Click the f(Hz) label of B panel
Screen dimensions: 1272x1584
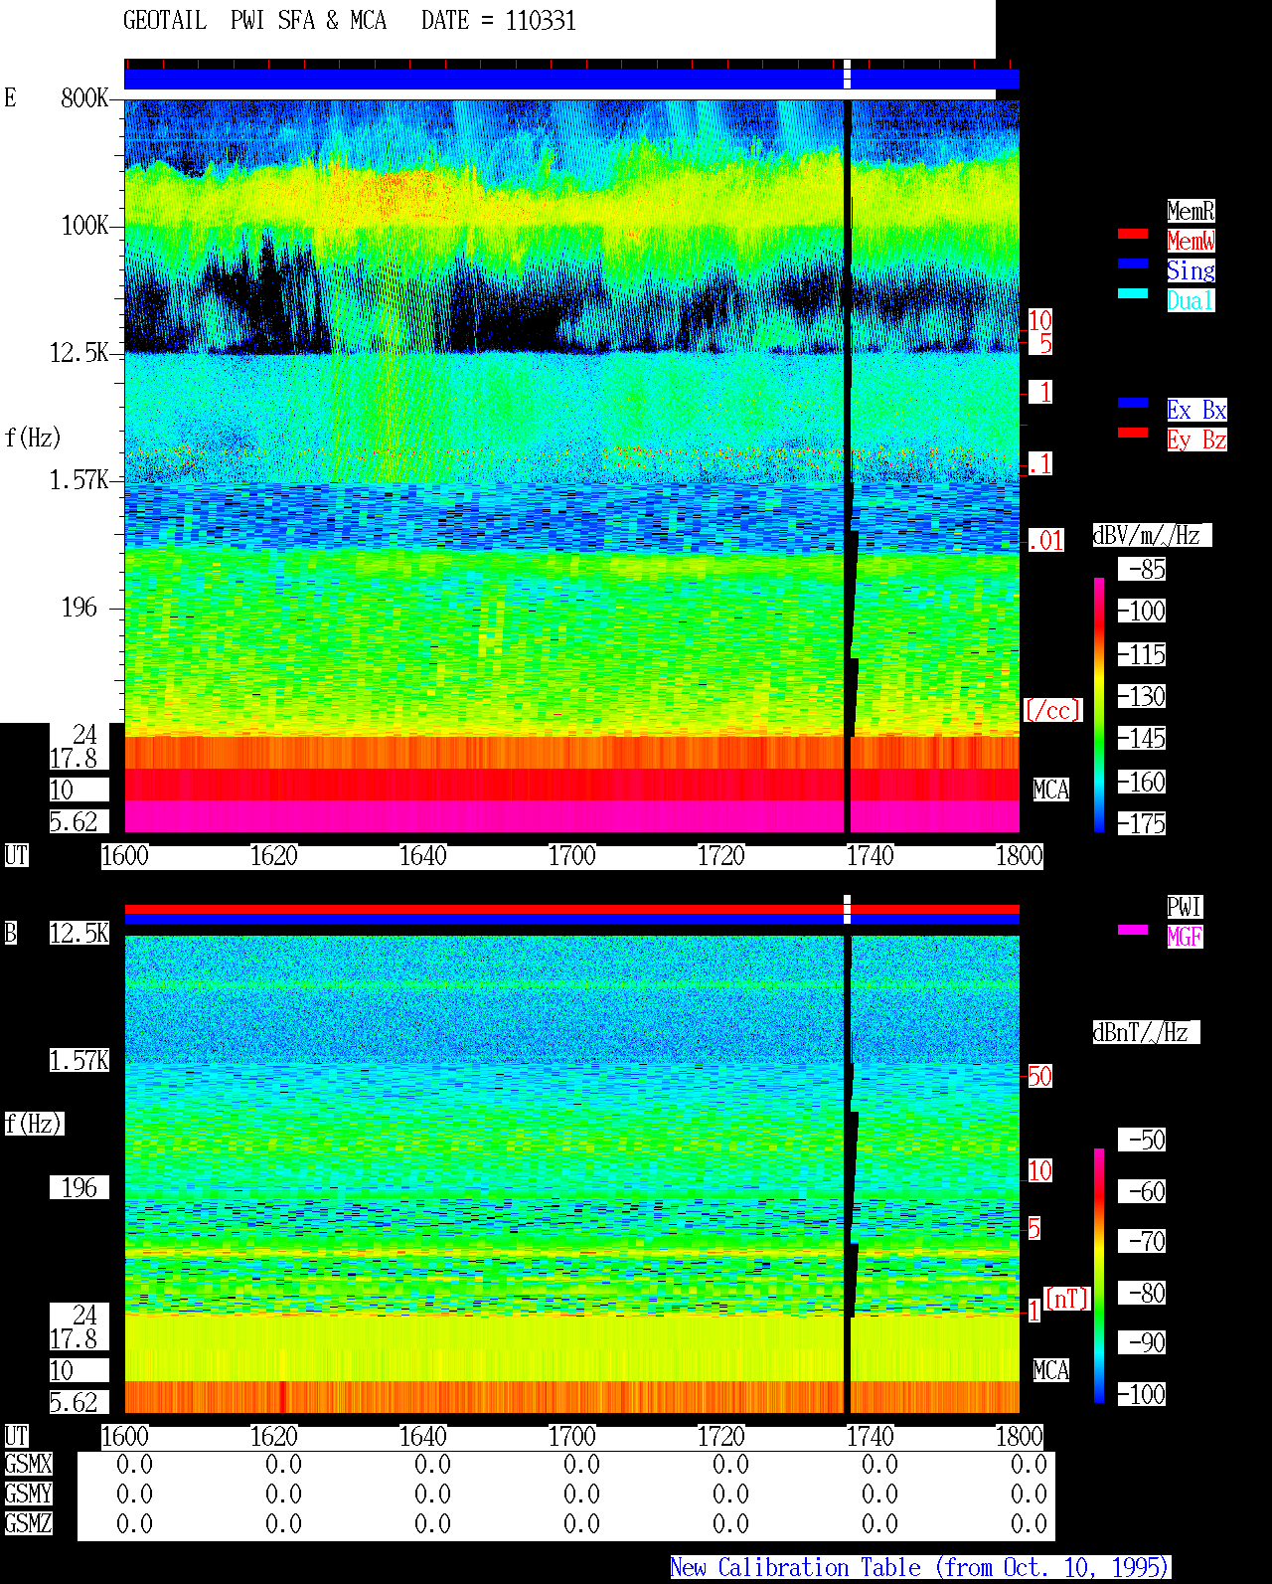tap(34, 1124)
